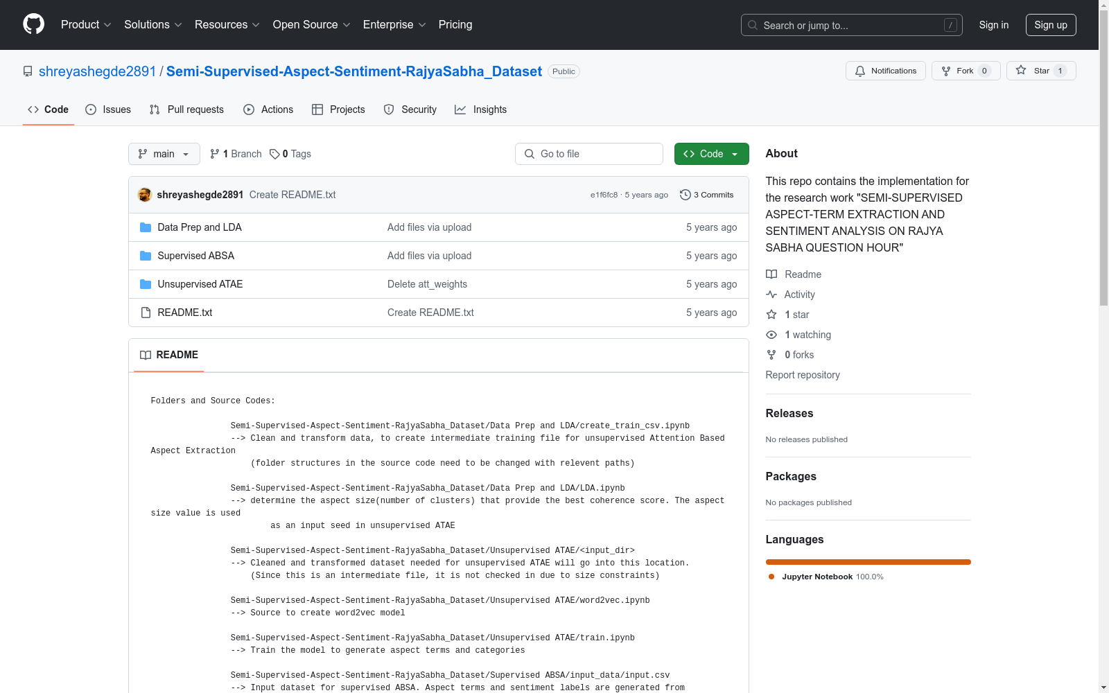Click the repository book icon beside the owner name
This screenshot has width=1109, height=693.
pyautogui.click(x=28, y=71)
